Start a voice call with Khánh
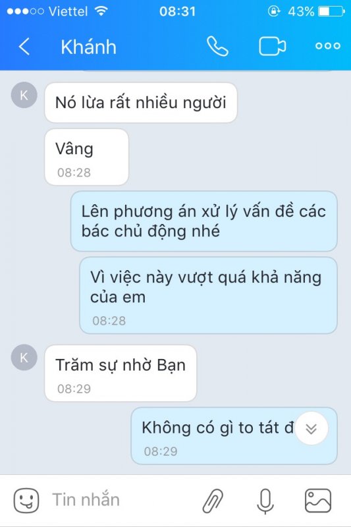 pyautogui.click(x=218, y=46)
